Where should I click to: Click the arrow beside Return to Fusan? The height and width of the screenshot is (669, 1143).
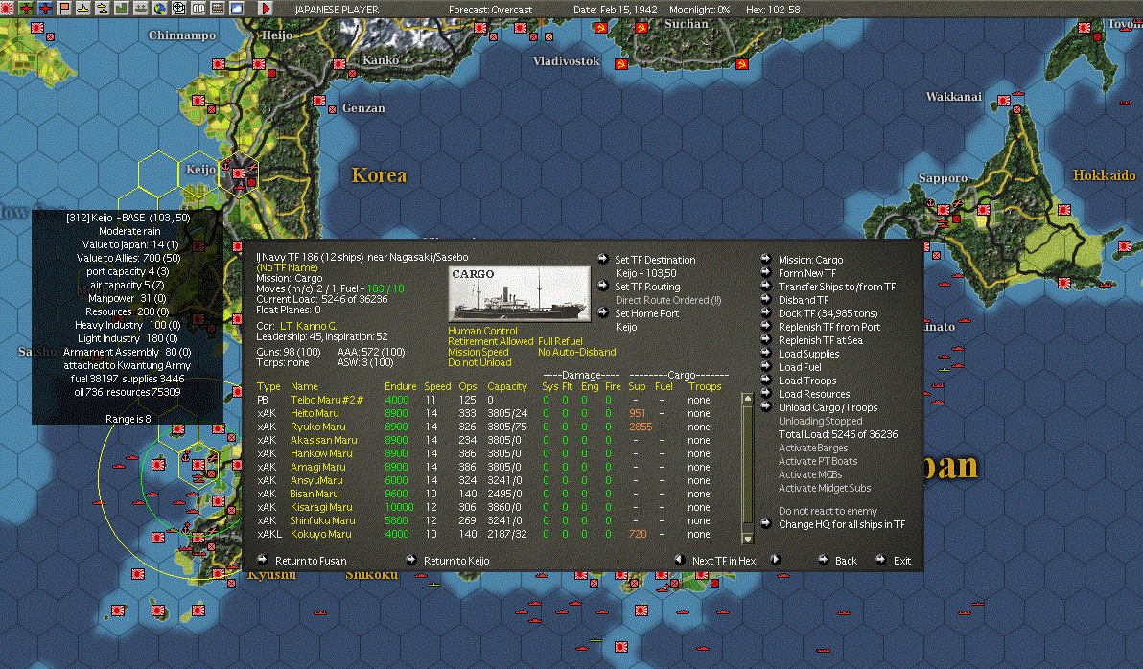coord(263,560)
